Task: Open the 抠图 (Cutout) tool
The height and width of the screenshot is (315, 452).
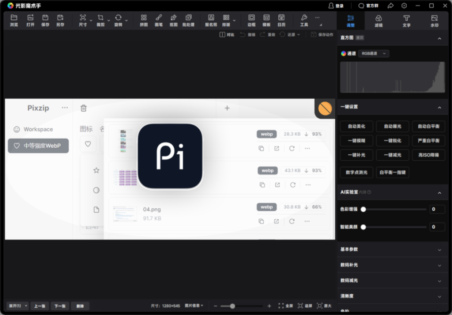Action: [173, 20]
